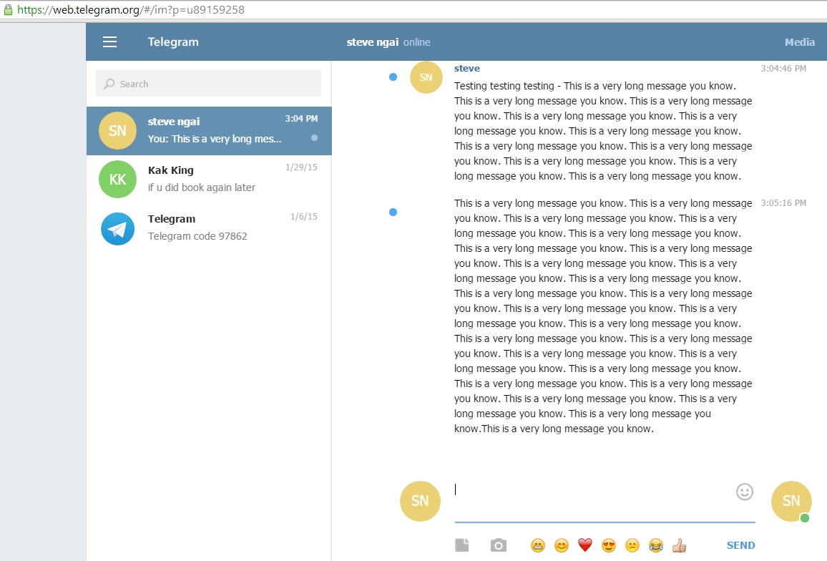Insert the grinning teeth emoji
The image size is (827, 561).
coord(537,545)
